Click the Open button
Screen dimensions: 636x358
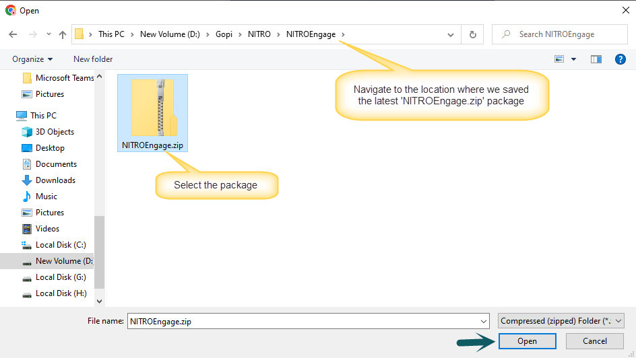pos(528,341)
